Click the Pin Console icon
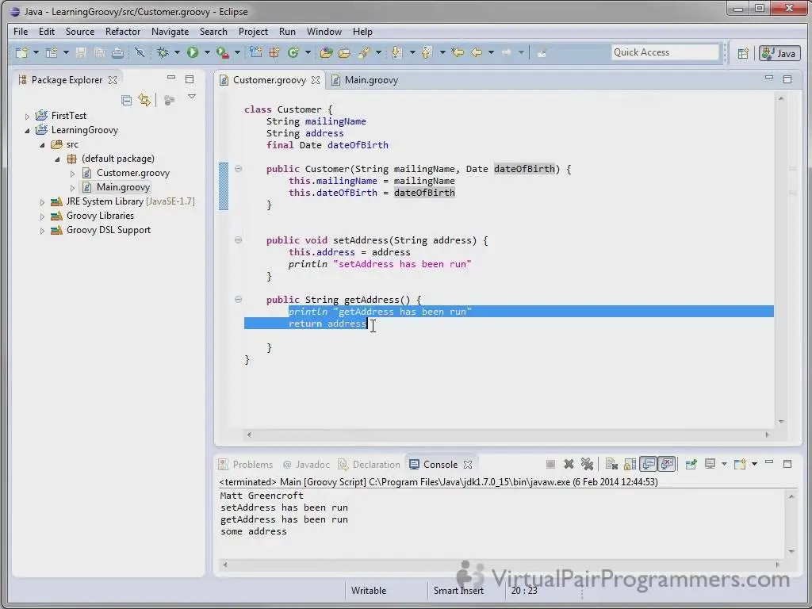 tap(691, 464)
